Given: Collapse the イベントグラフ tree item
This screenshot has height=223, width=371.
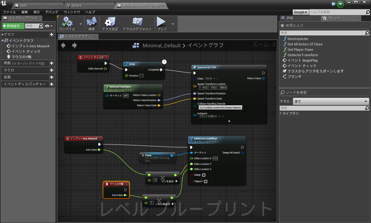Looking at the screenshot, I should [2, 40].
